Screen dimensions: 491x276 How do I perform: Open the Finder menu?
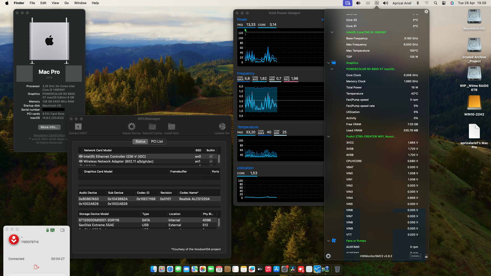pyautogui.click(x=19, y=3)
